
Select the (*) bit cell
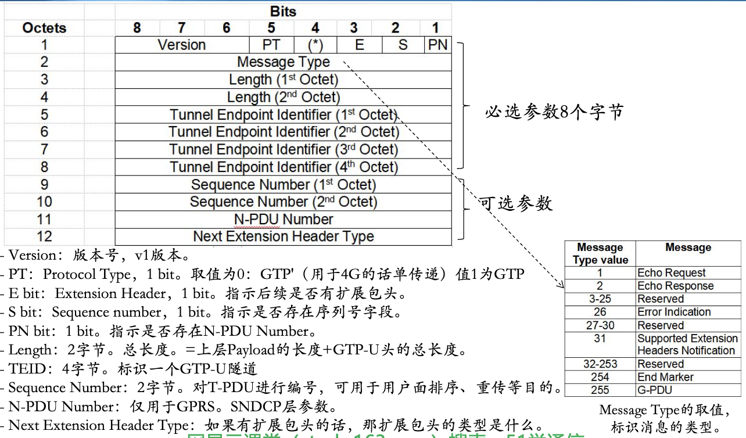(314, 45)
